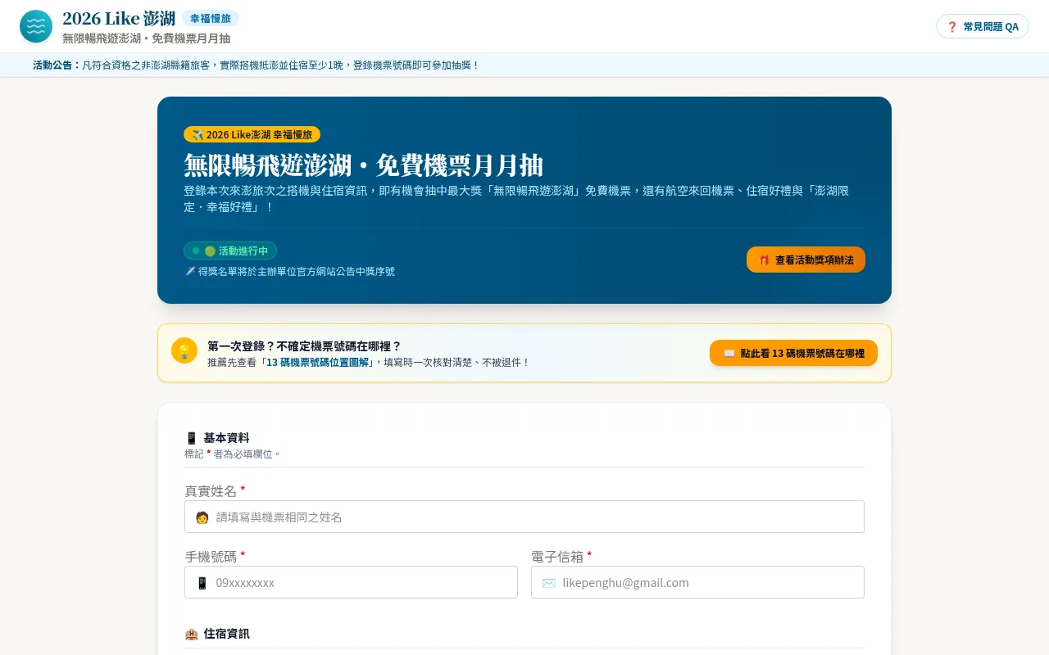Click the question mark icon in QA button
1049x655 pixels.
coord(952,26)
